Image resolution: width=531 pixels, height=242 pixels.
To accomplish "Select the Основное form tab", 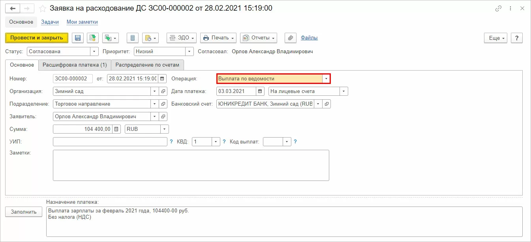I will pos(22,65).
